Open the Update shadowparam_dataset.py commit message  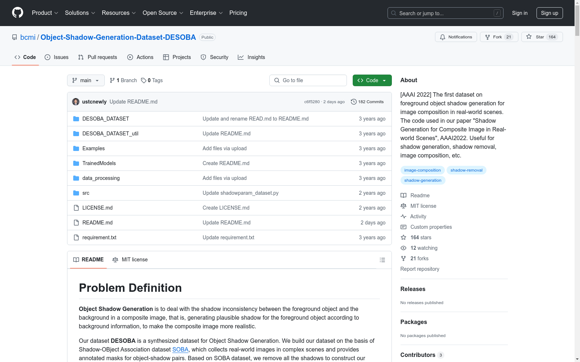(x=240, y=193)
